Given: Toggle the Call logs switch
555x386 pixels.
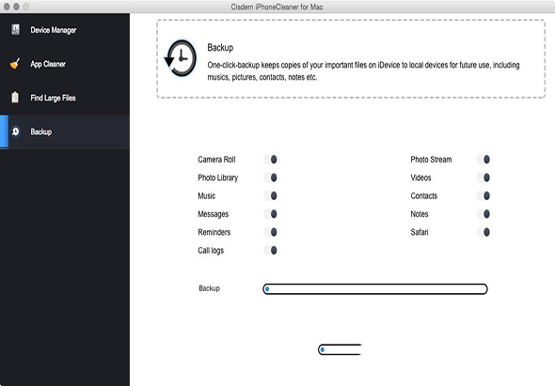Looking at the screenshot, I should pyautogui.click(x=270, y=250).
